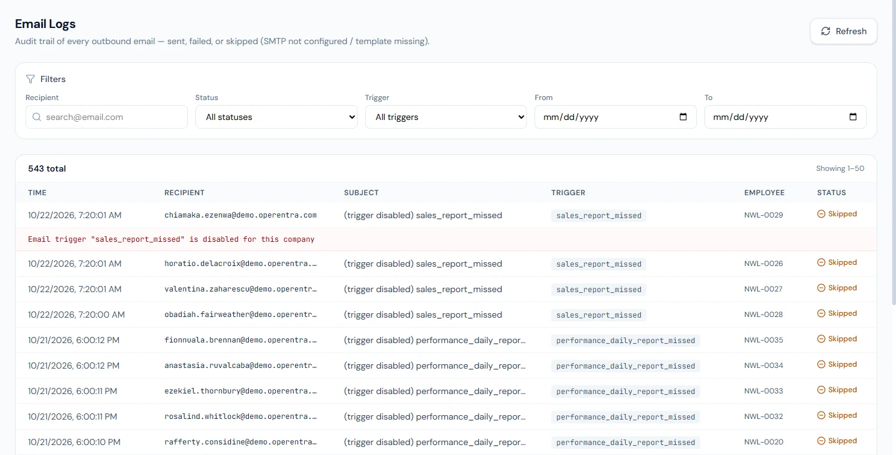Click the magnifier icon in Recipient search
The width and height of the screenshot is (896, 455).
point(37,117)
